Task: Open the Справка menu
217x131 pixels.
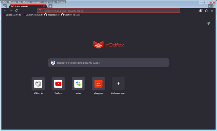Action: 61,2
